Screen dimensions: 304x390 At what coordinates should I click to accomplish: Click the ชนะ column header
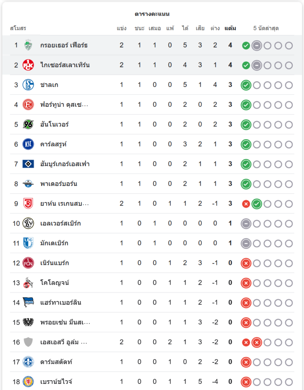(x=140, y=28)
